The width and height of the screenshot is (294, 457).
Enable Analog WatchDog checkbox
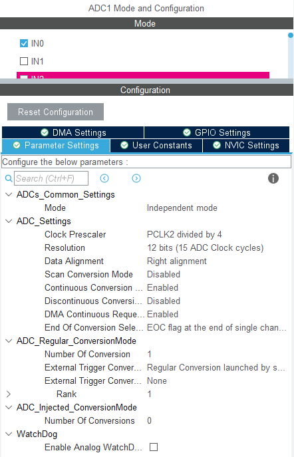(x=154, y=447)
